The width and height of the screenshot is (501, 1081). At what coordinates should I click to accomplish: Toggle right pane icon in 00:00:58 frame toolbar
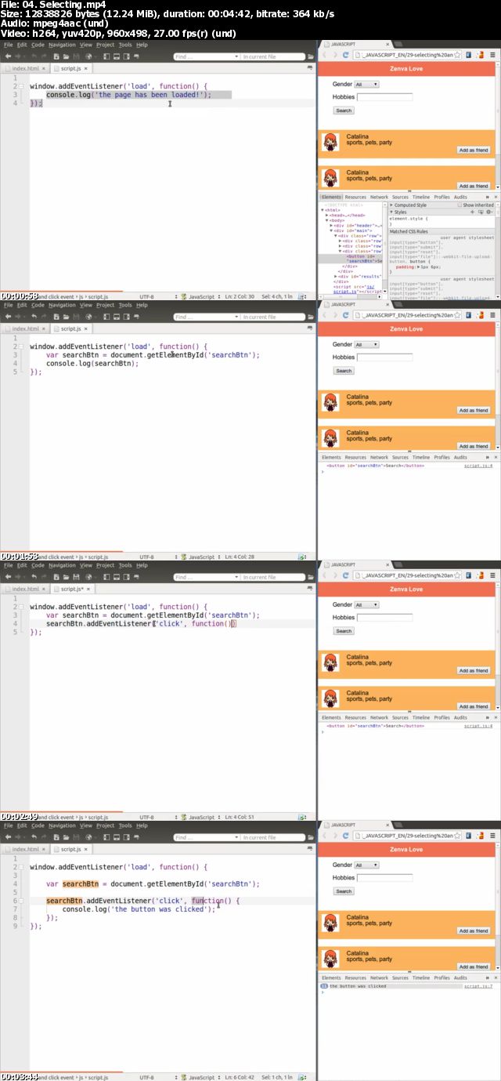coord(126,56)
